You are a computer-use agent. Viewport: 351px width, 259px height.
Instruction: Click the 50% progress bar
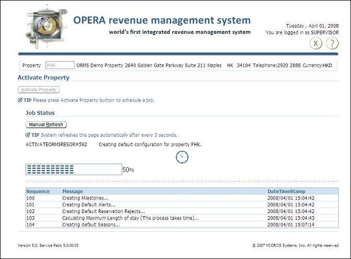tap(73, 170)
